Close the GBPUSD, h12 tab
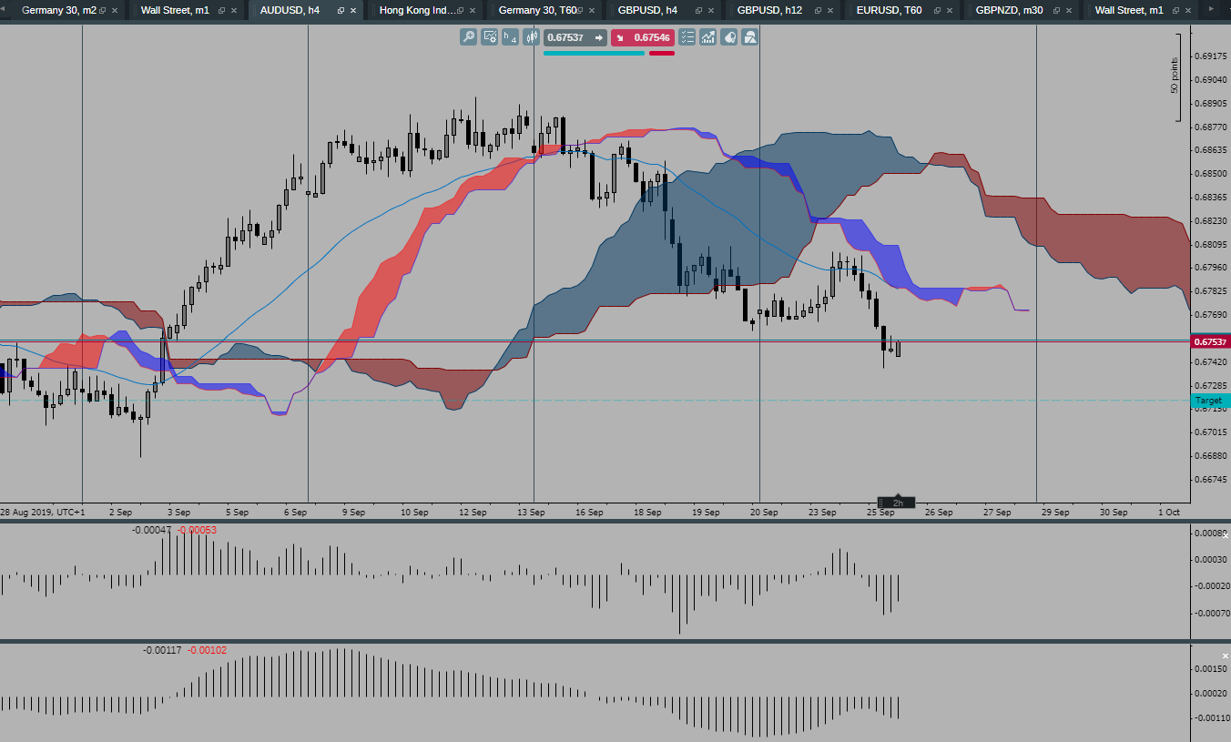 click(x=830, y=11)
